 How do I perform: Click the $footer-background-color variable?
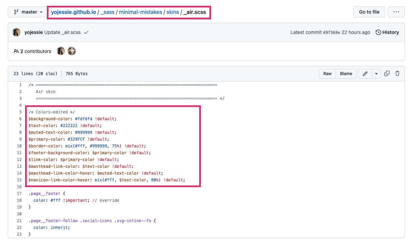click(58, 153)
